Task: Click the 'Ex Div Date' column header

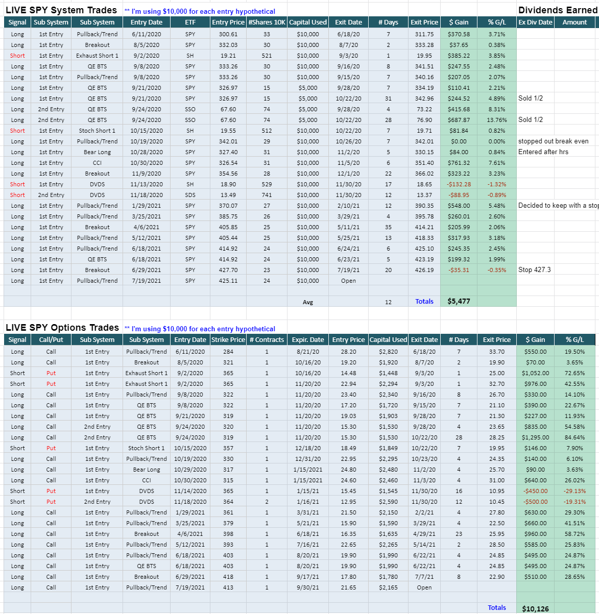Action: pyautogui.click(x=535, y=22)
